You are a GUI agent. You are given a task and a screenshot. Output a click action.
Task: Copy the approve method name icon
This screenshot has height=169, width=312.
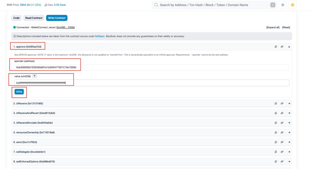276,47
